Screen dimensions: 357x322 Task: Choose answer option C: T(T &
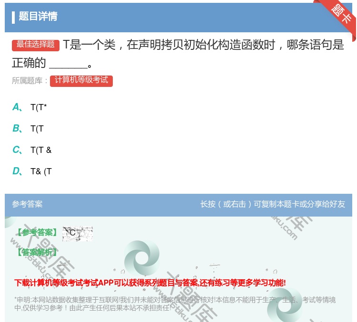(32, 150)
